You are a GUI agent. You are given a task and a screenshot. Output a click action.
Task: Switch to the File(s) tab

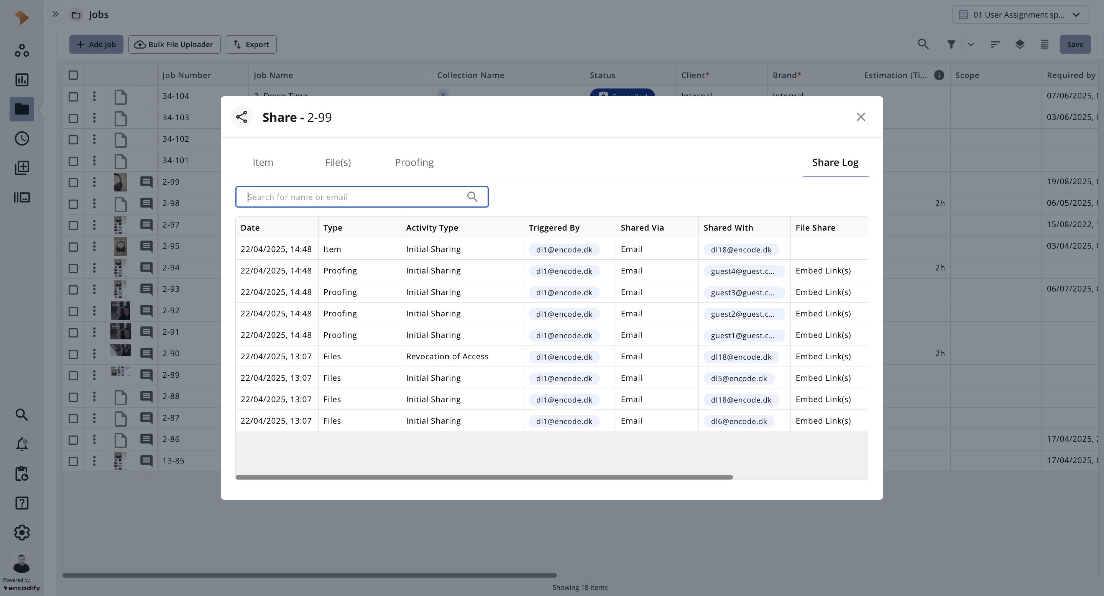click(338, 162)
